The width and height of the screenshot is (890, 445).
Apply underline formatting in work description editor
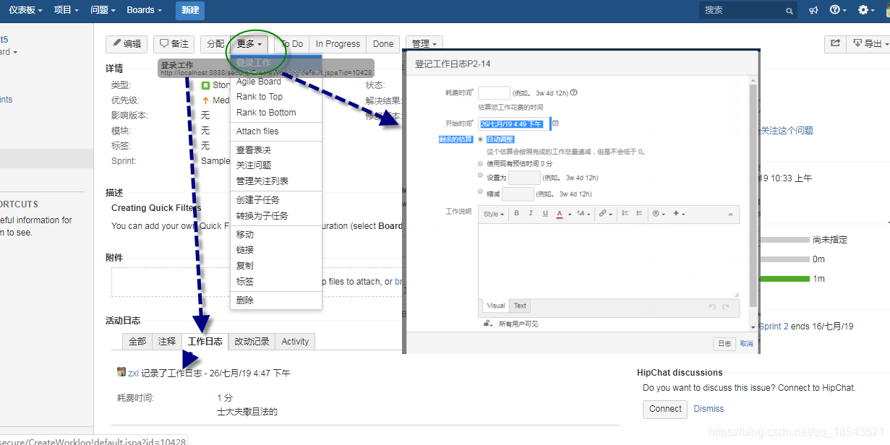coord(545,214)
